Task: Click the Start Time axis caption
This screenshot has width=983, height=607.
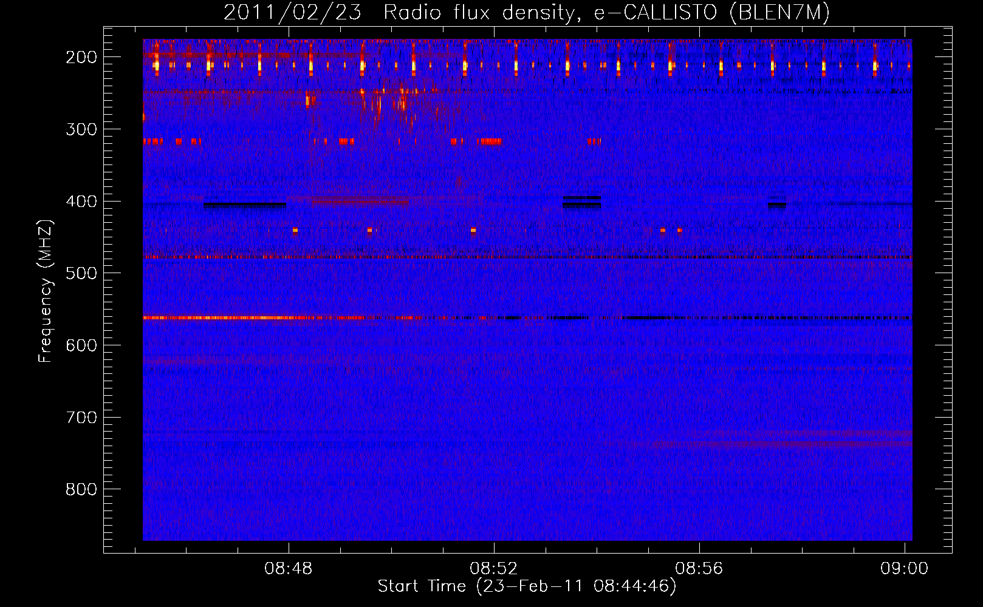Action: (x=527, y=586)
